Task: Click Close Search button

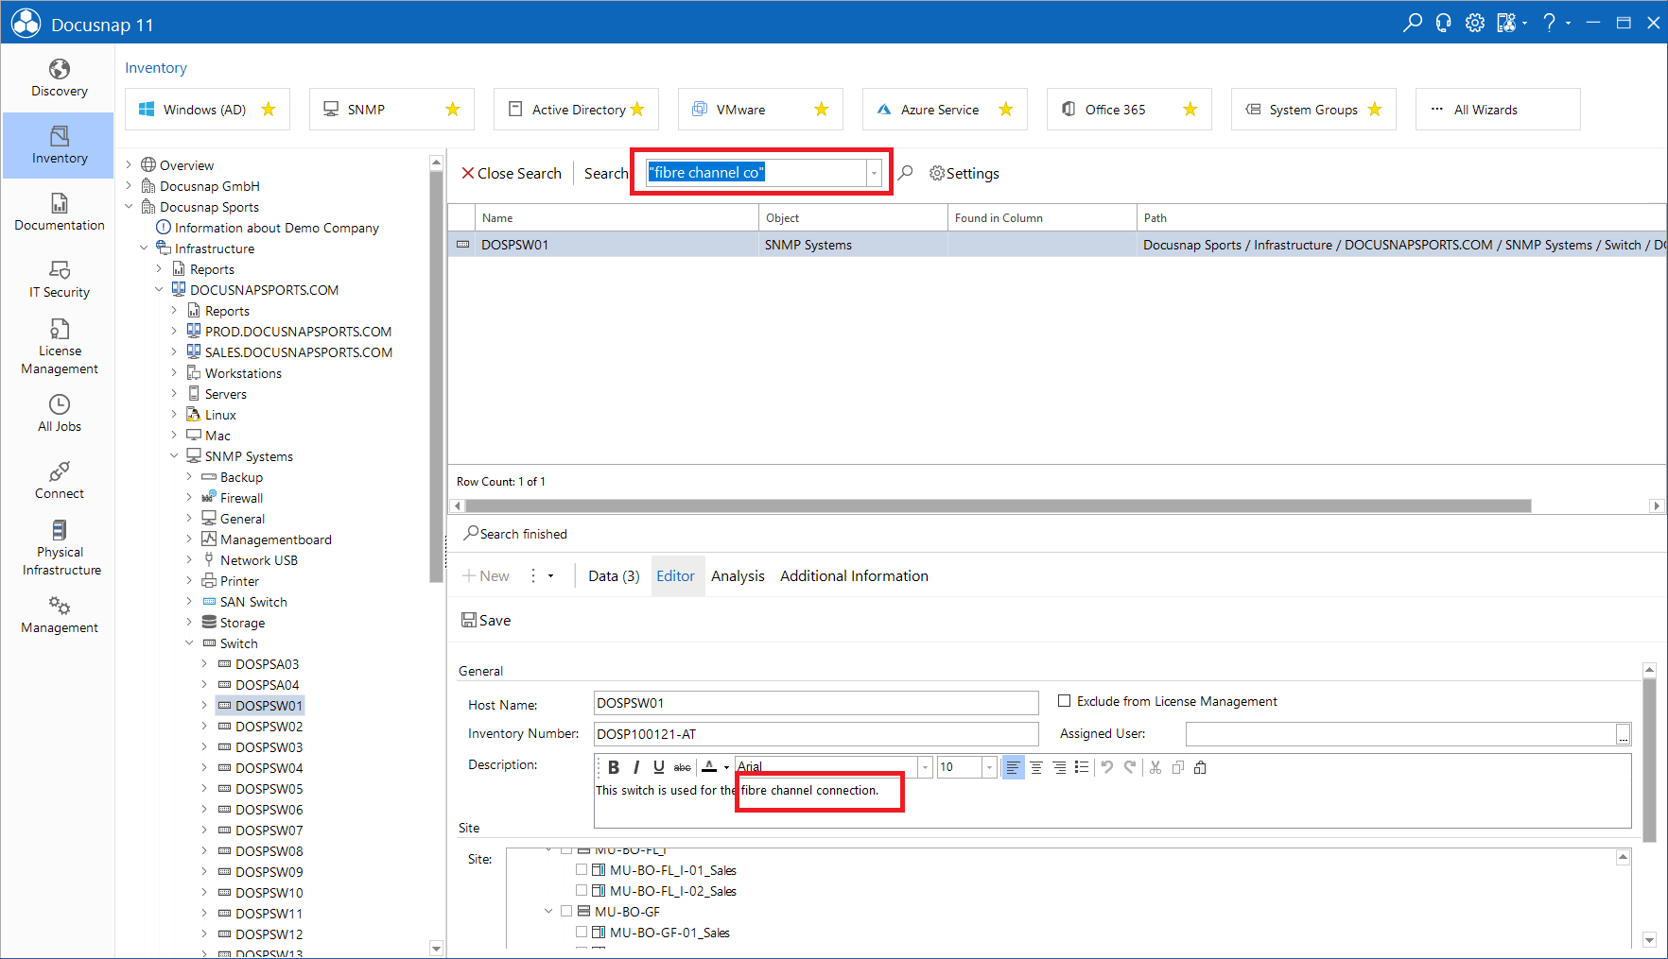Action: click(x=512, y=173)
